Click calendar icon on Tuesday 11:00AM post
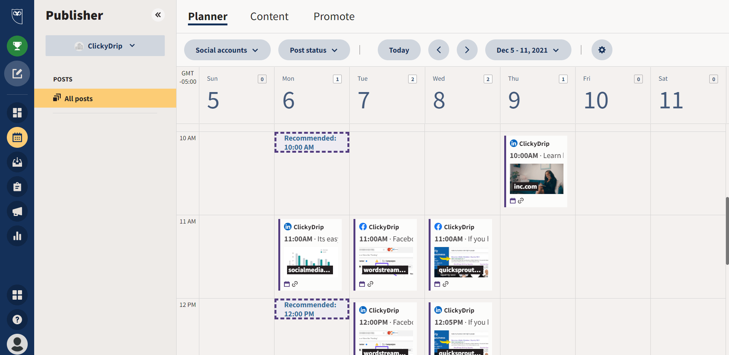729x355 pixels. (362, 284)
